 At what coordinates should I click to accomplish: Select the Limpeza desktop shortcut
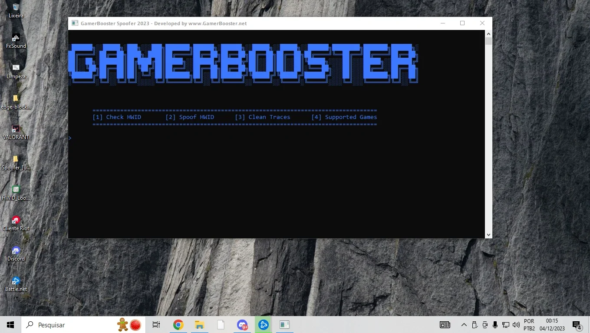click(x=16, y=71)
